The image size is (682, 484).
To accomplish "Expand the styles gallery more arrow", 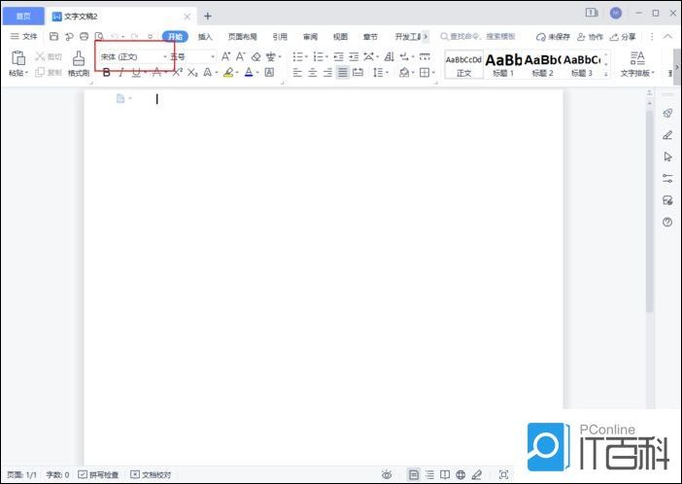I will tap(606, 75).
